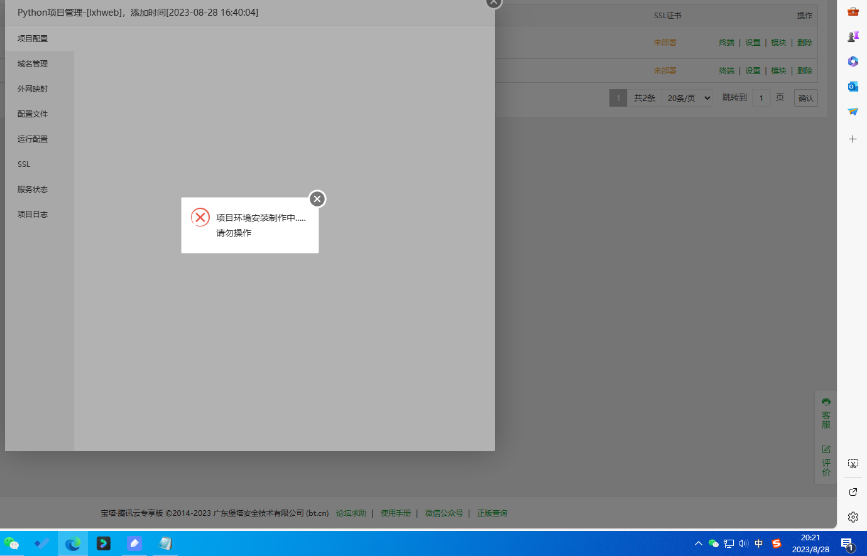Switch to Microsoft Edge in the taskbar
Image resolution: width=867 pixels, height=556 pixels.
[73, 543]
